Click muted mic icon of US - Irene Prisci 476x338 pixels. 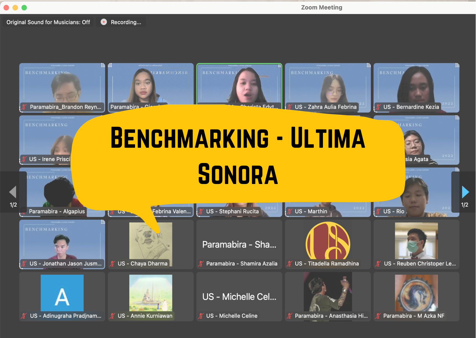point(24,159)
